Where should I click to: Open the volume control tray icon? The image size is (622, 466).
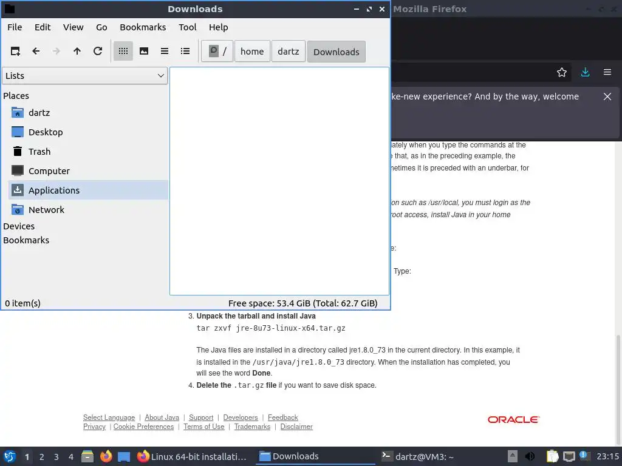coord(530,456)
